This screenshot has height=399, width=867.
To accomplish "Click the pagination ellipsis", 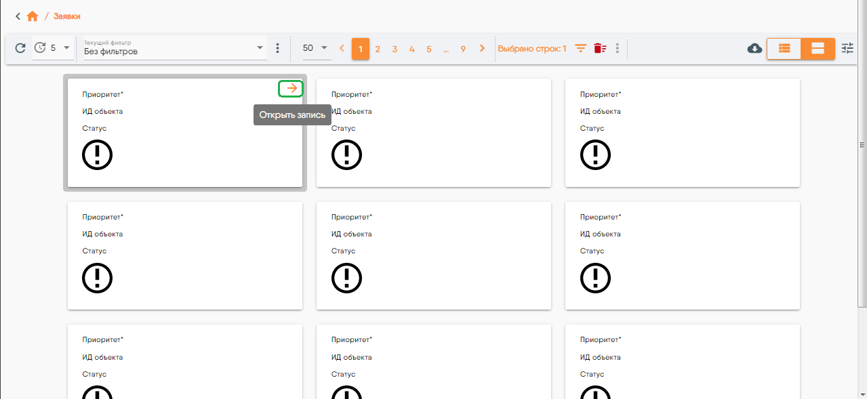I will [x=446, y=49].
